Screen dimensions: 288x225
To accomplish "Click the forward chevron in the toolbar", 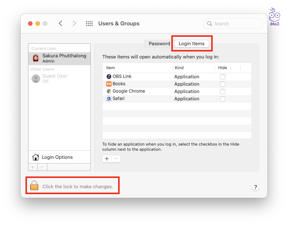I will click(74, 24).
